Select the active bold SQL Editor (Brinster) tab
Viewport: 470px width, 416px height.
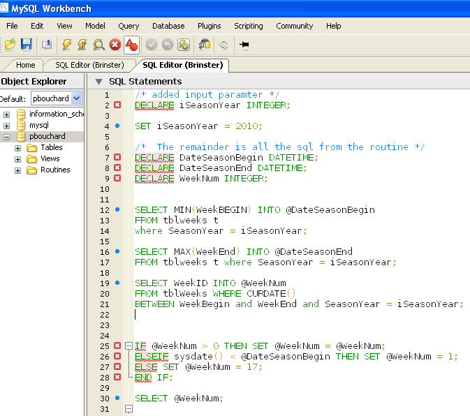click(183, 65)
